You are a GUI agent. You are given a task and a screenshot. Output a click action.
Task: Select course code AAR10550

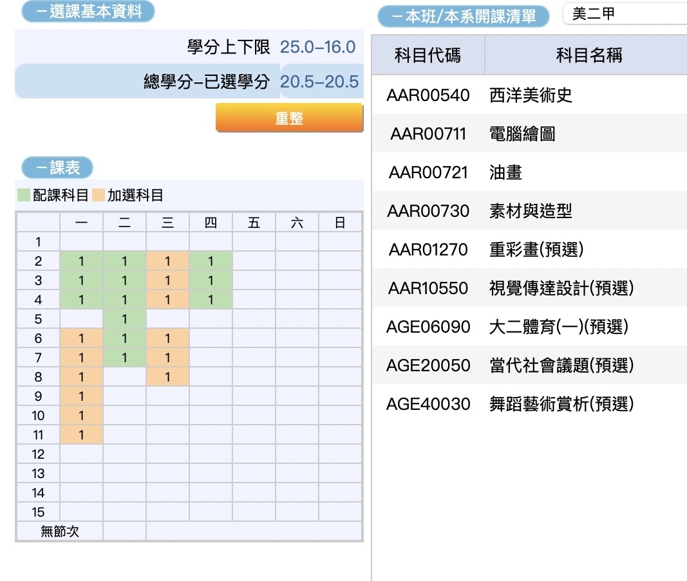[x=428, y=288]
